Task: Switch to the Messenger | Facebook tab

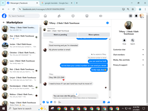Action: [x=22, y=3]
